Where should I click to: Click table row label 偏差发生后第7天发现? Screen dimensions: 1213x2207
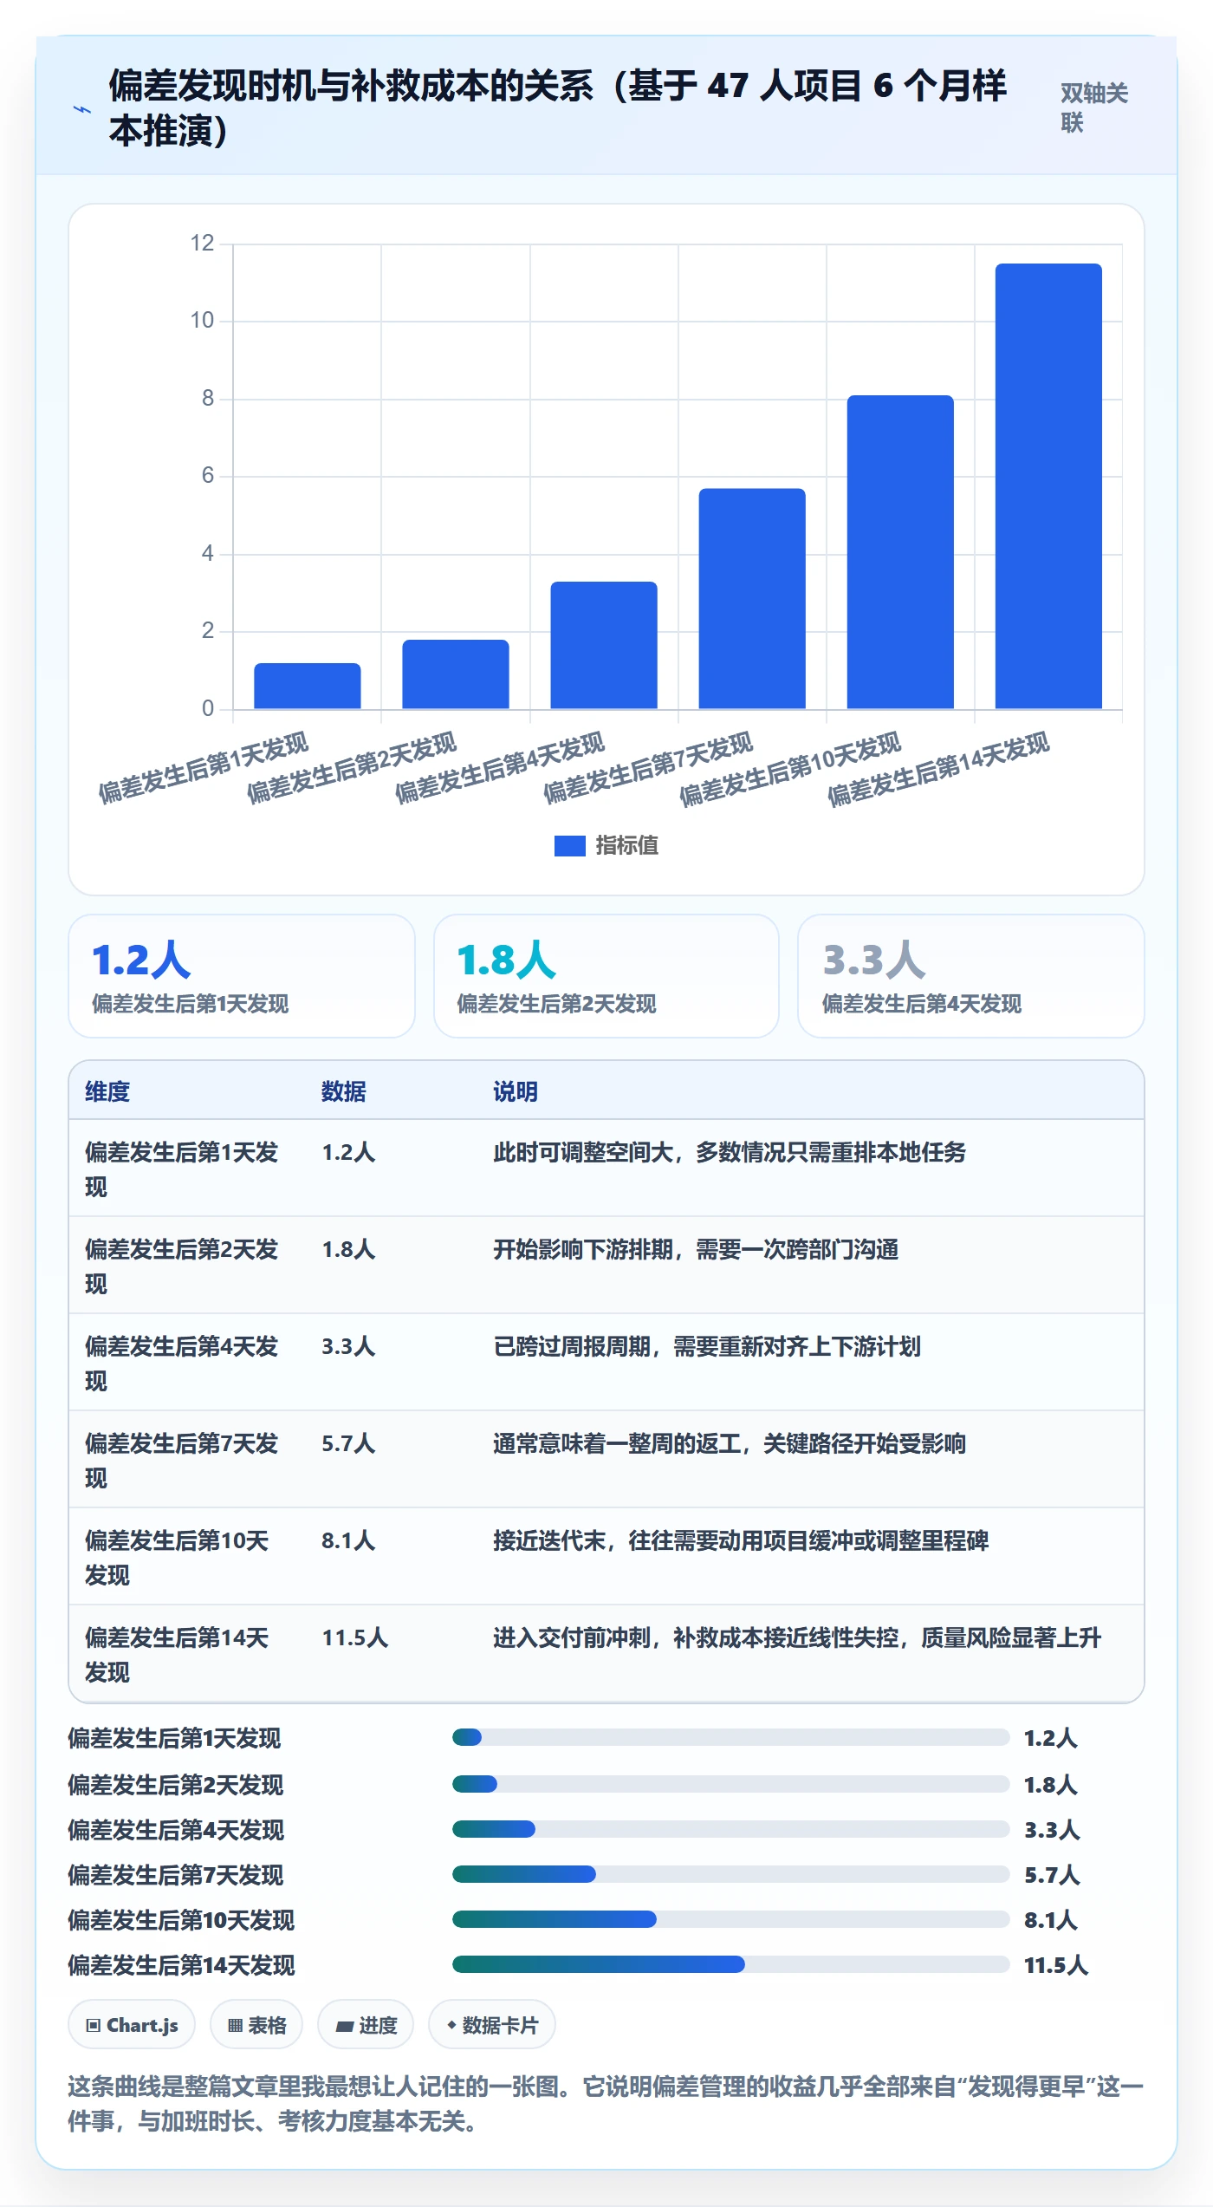(181, 1461)
